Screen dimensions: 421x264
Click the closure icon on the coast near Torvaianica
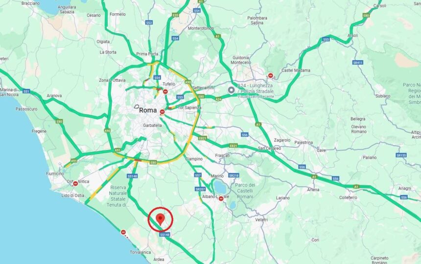tap(123, 232)
